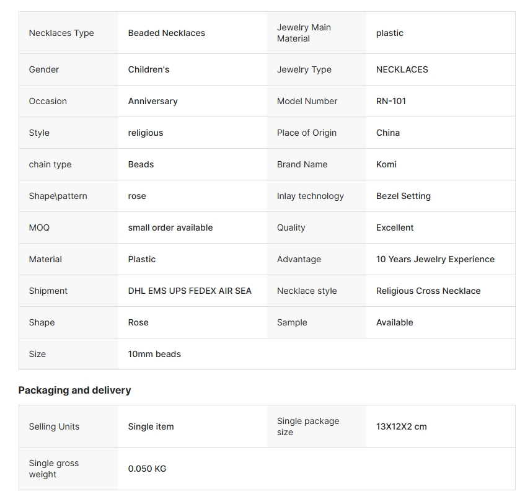This screenshot has width=525, height=499.
Task: Click the "Children's" gender value
Action: 149,69
